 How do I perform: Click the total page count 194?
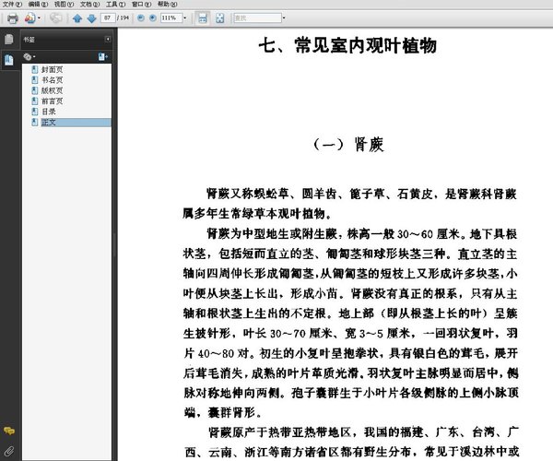(124, 18)
